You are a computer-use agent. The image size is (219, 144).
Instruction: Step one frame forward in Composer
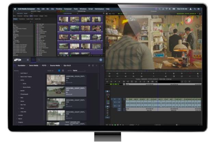point(133,74)
